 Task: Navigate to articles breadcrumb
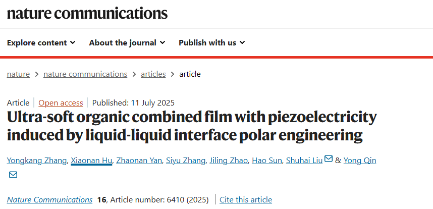pyautogui.click(x=153, y=74)
